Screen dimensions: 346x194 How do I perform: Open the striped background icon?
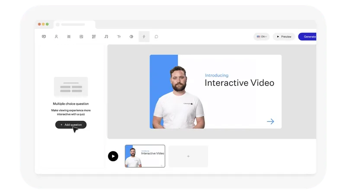69,37
